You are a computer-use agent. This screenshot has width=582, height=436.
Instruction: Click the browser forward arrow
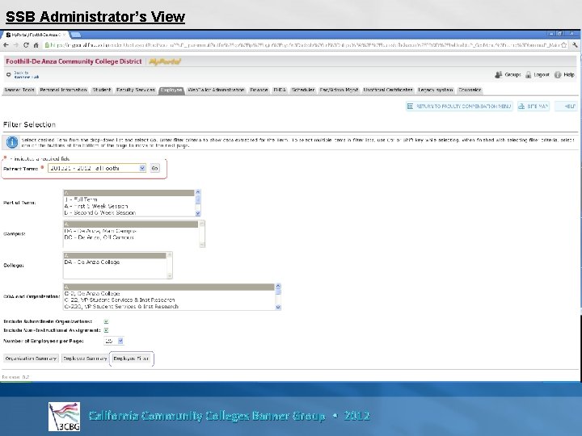16,45
